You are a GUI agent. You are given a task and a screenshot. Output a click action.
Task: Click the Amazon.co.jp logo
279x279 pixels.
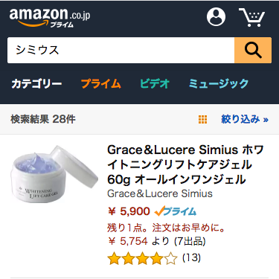pos(50,17)
